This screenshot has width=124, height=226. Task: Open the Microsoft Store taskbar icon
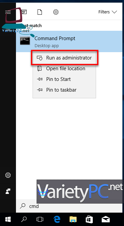(89, 220)
